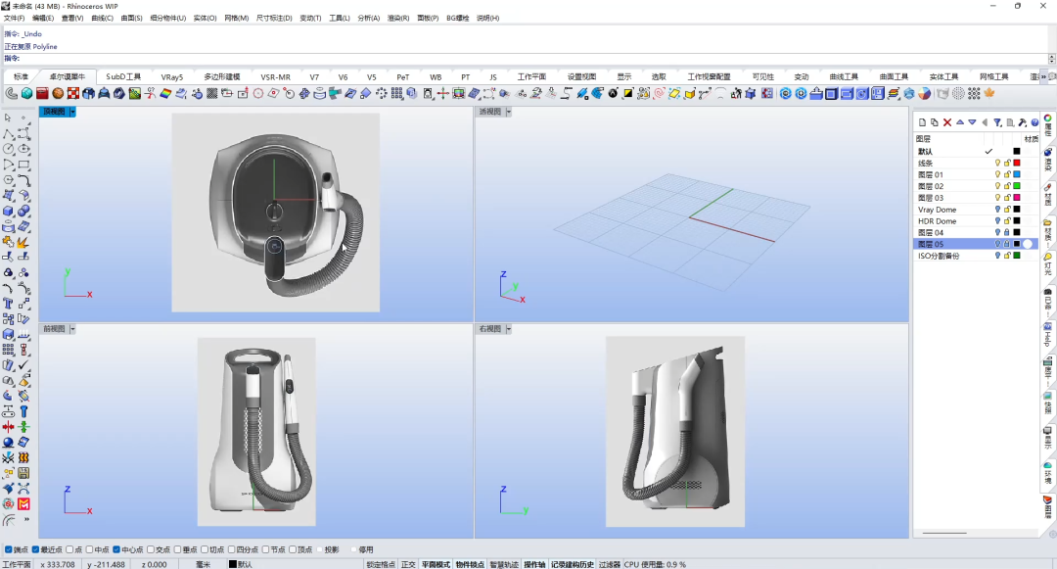Click the blue help question mark icon
Viewport: 1057px width, 569px height.
point(1034,122)
